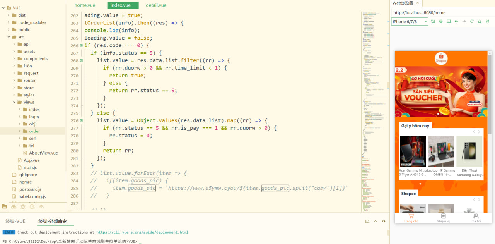
Task: Expand the components folder
Action: [x=14, y=59]
